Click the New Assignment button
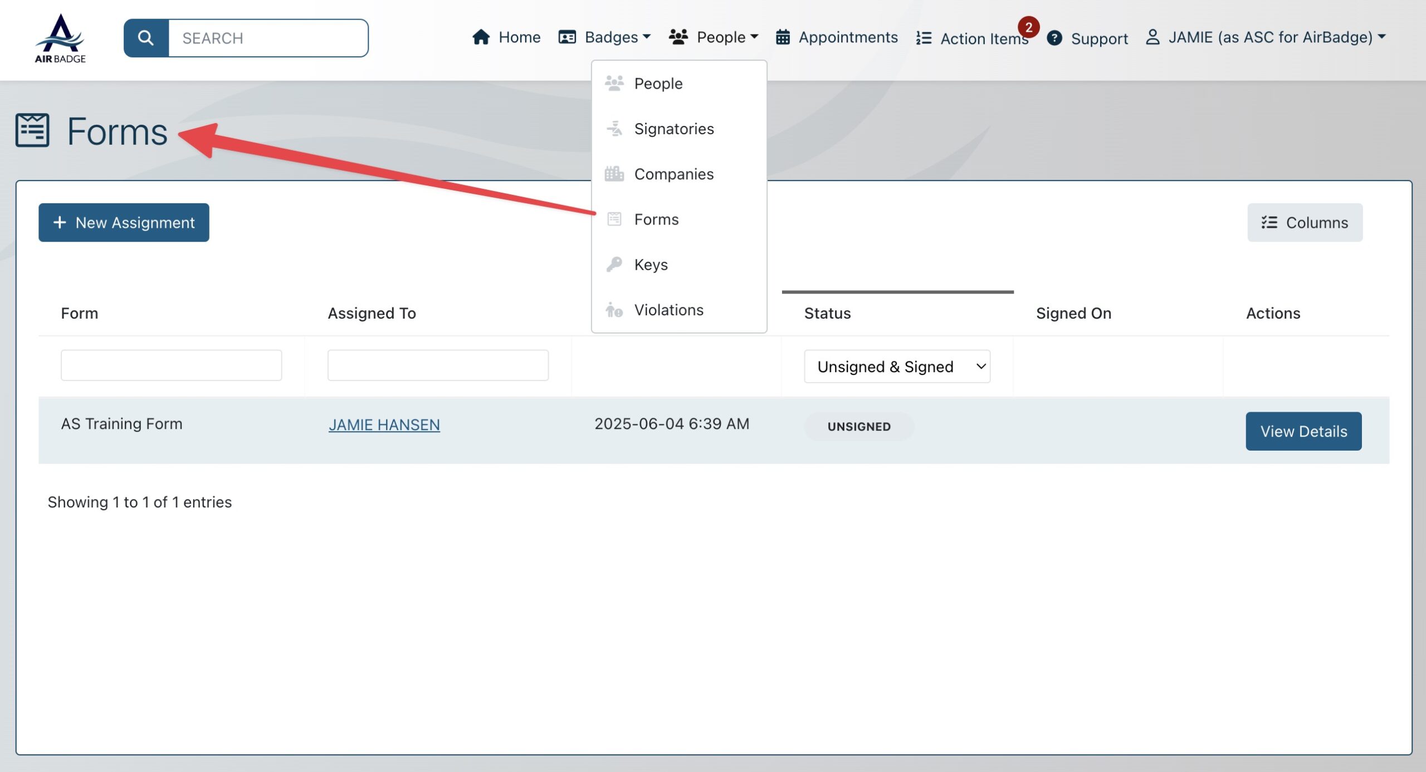Viewport: 1426px width, 772px height. [124, 222]
